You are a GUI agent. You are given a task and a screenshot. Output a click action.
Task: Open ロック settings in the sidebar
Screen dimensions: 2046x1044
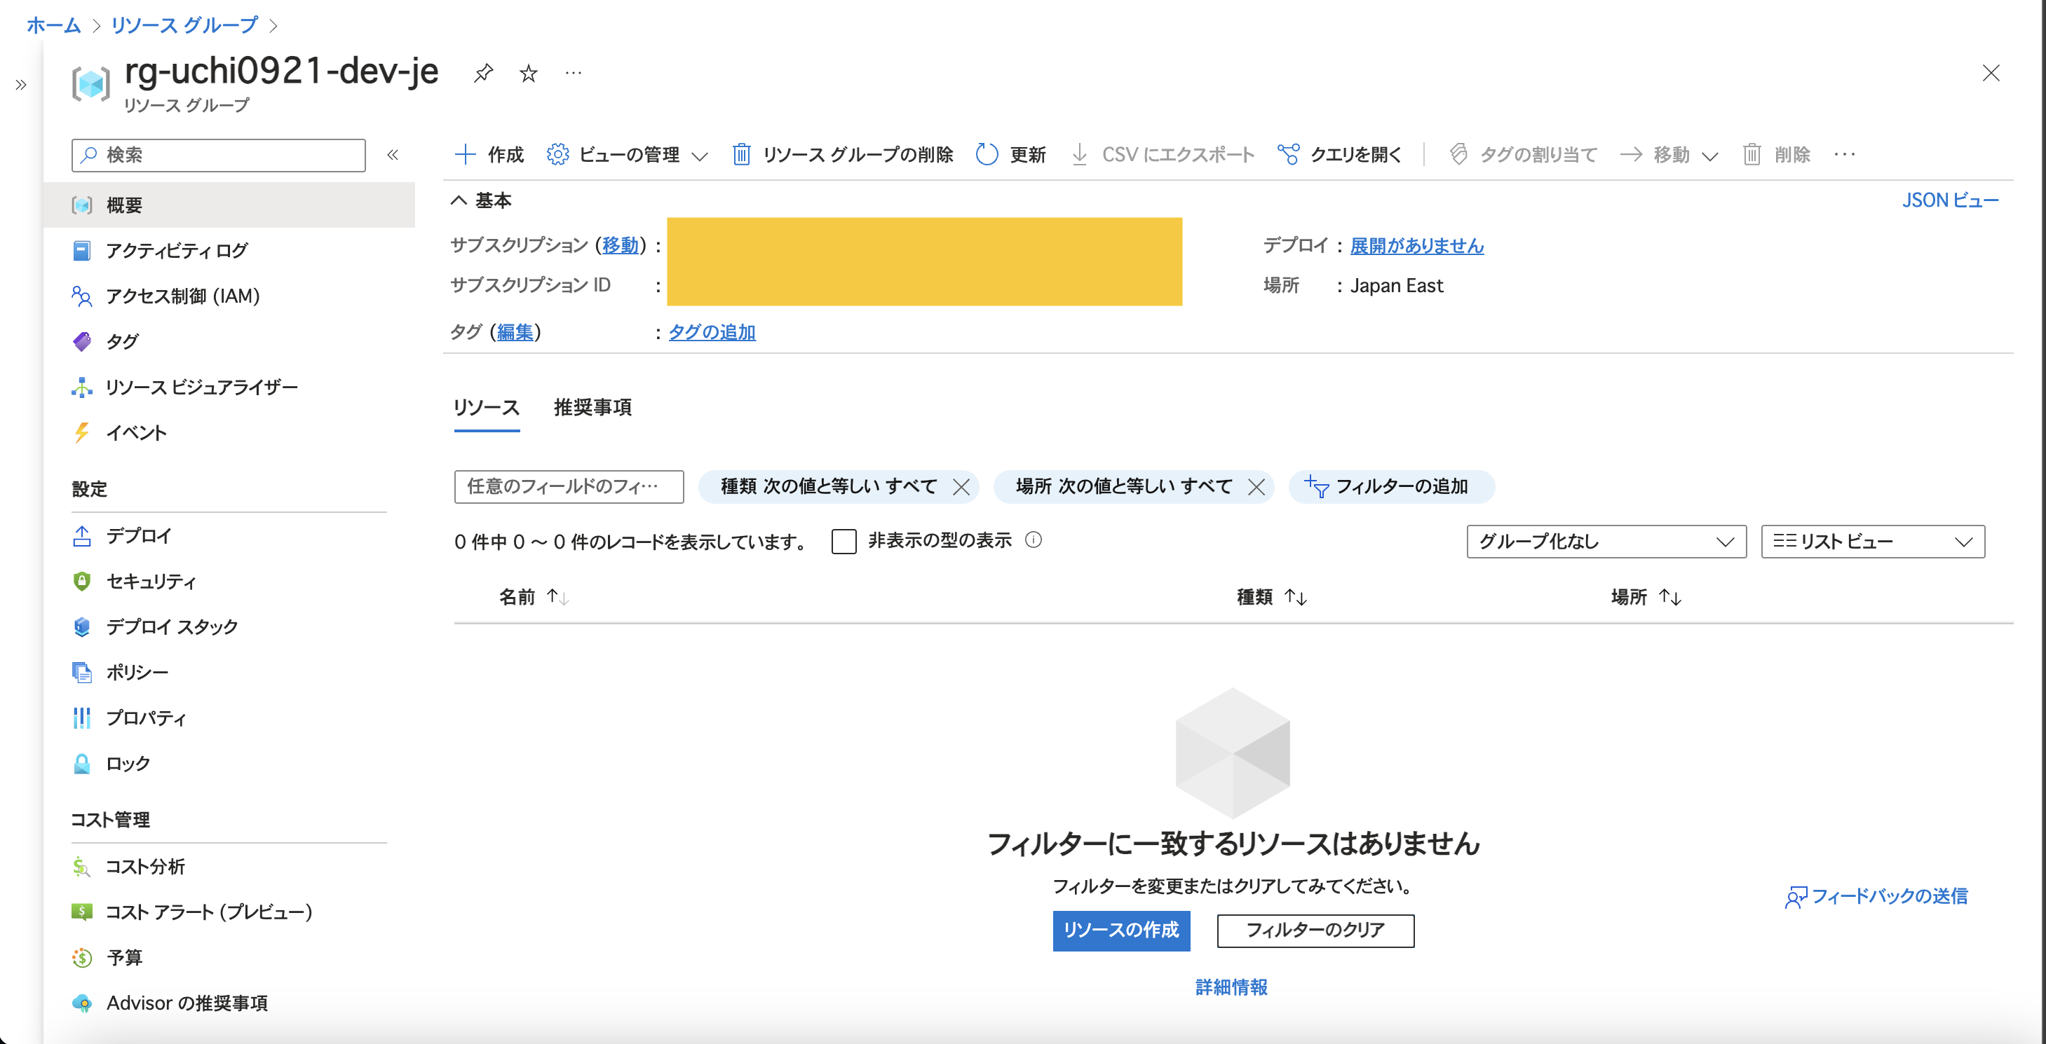pos(128,763)
